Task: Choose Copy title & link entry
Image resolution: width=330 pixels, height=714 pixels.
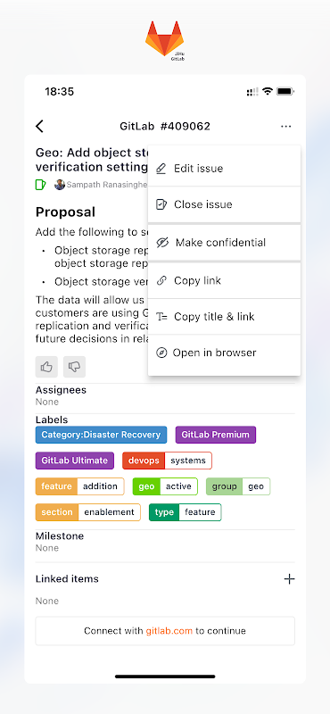Action: pos(224,317)
